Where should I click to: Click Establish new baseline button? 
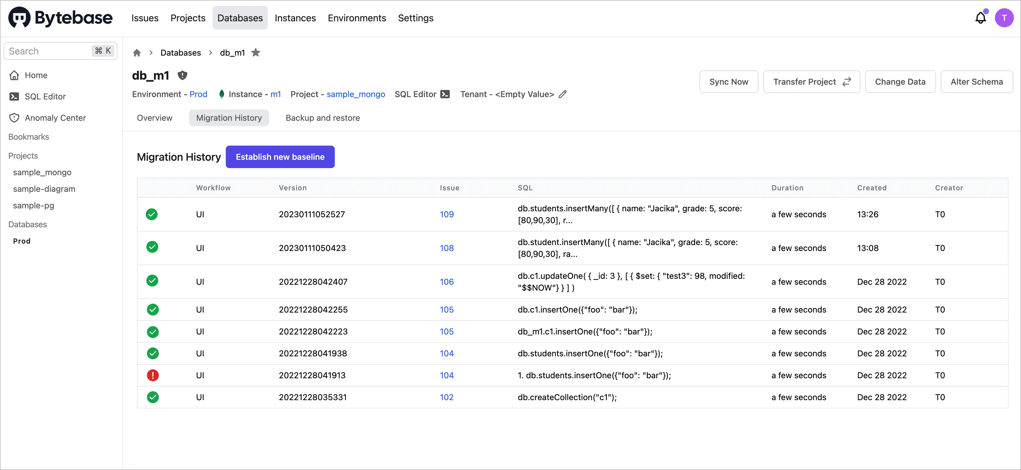tap(280, 157)
